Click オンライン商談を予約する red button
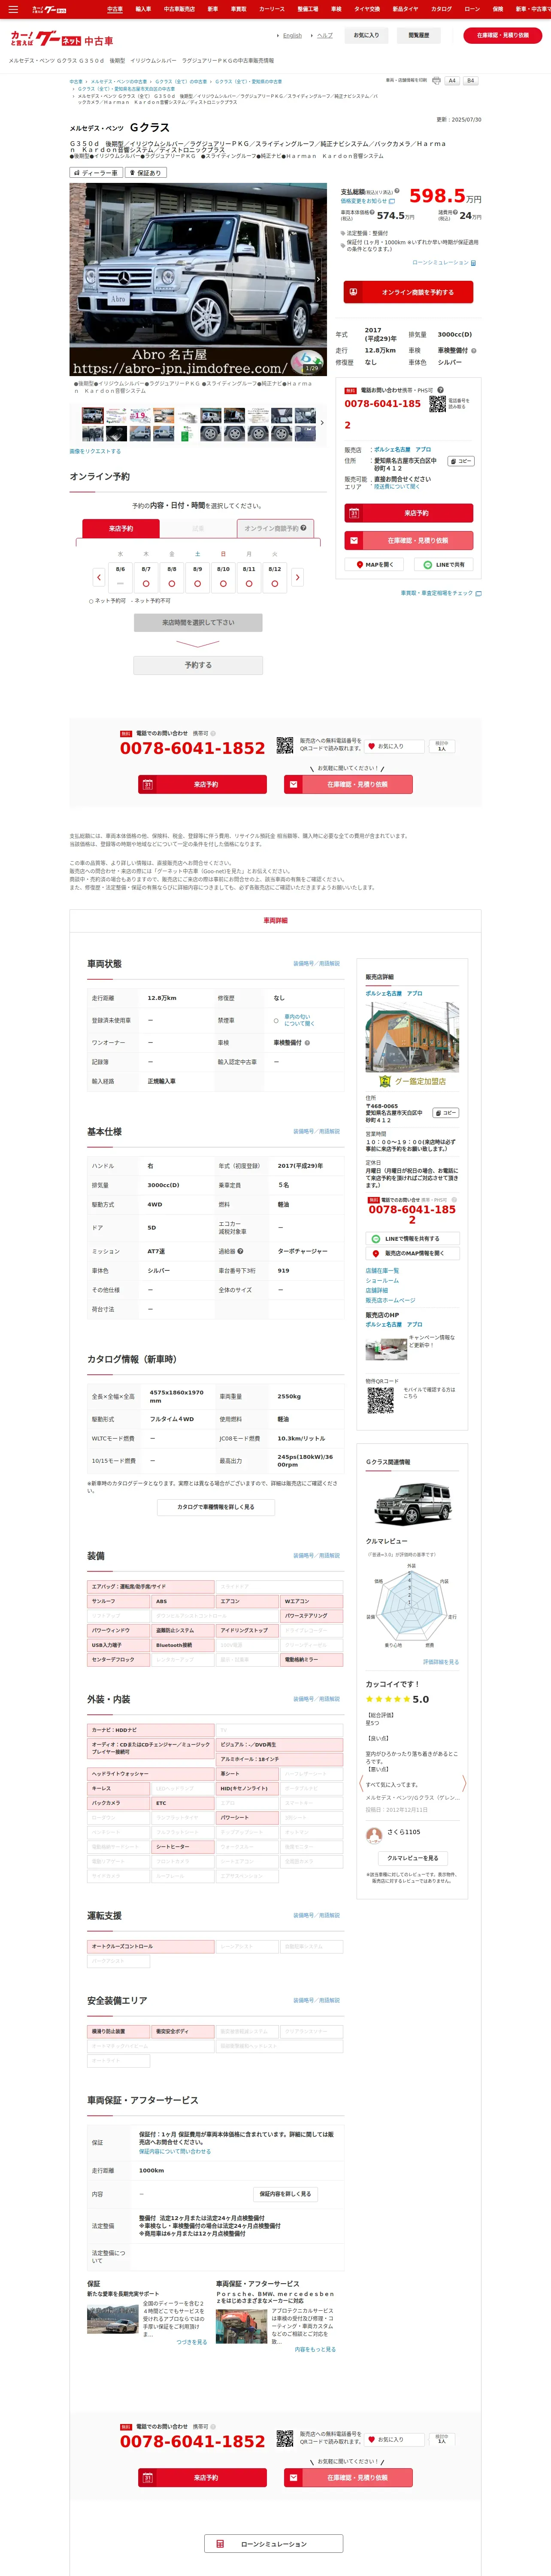 [x=409, y=292]
